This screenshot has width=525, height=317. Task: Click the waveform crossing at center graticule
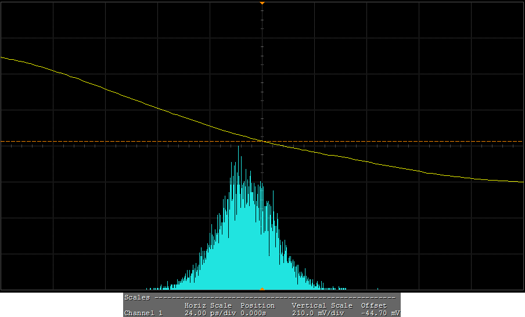(x=262, y=141)
